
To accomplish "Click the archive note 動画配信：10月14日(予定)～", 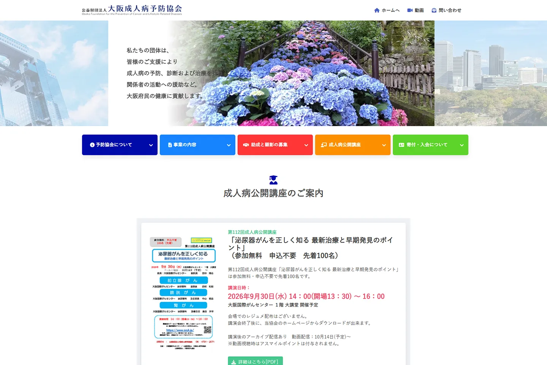I will [x=321, y=337].
